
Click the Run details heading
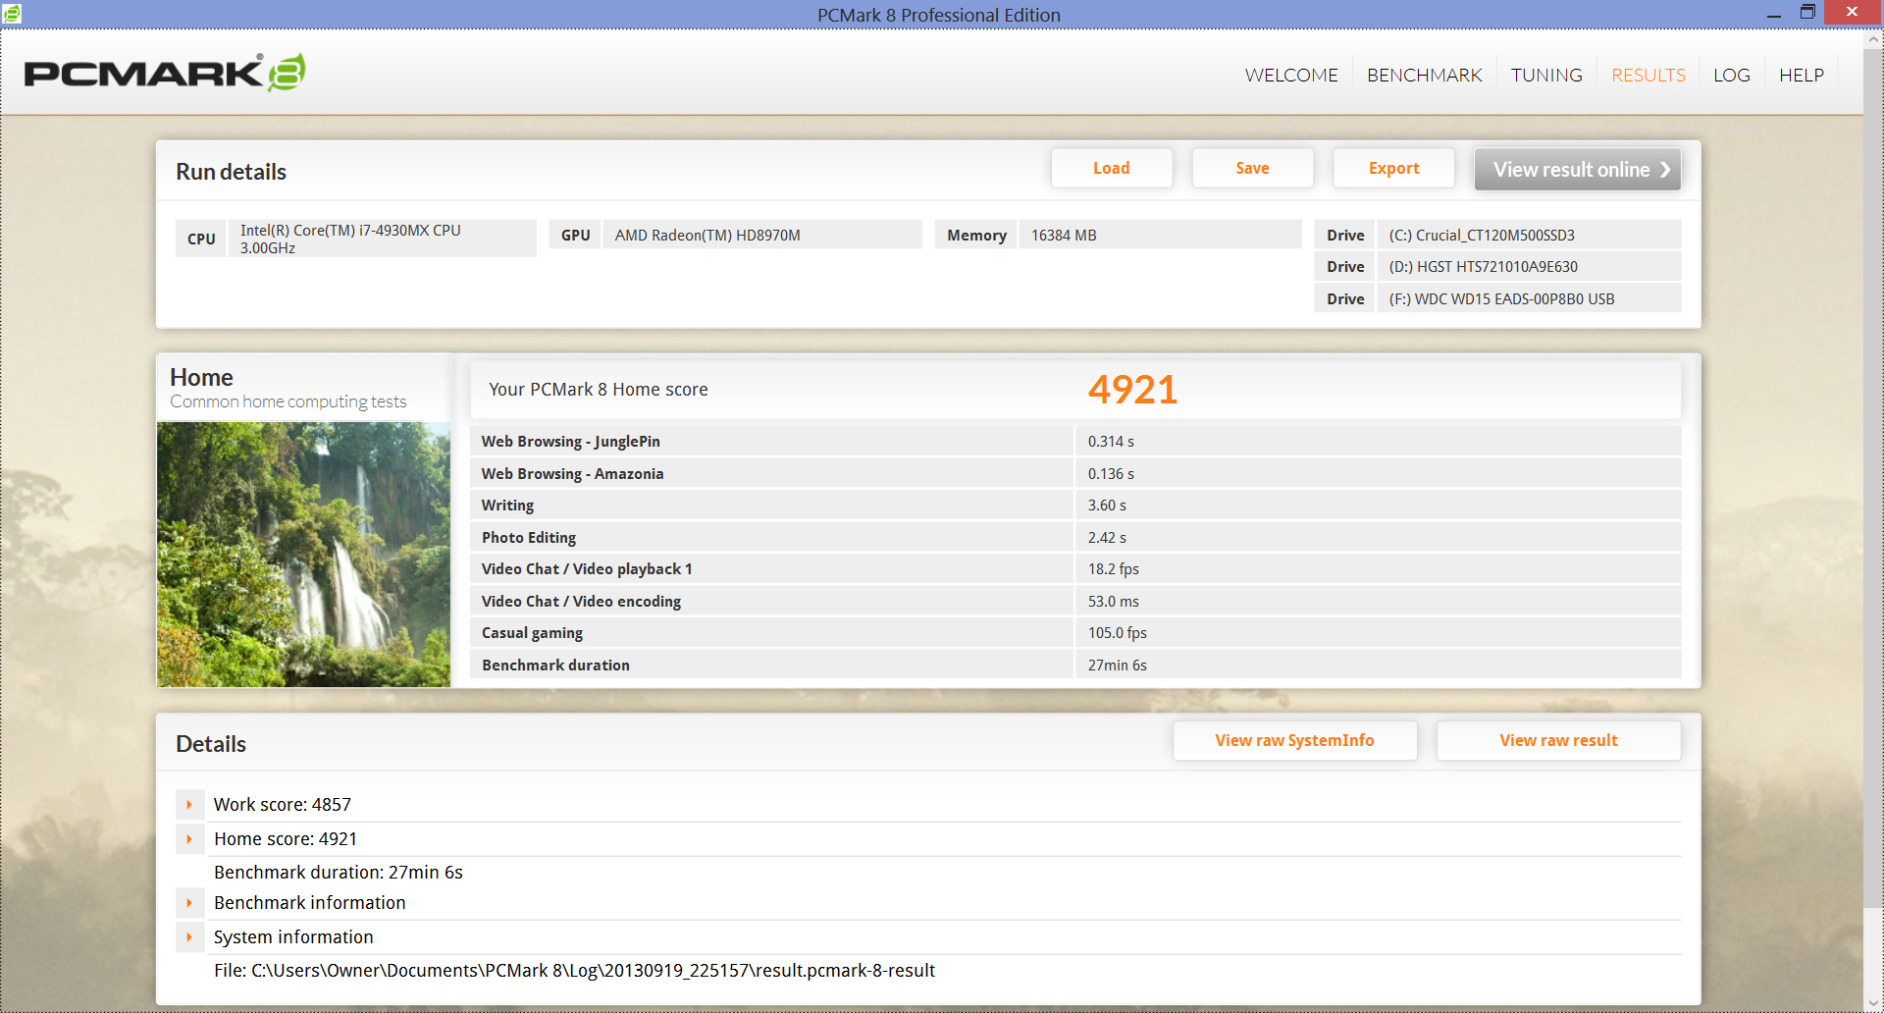[x=231, y=172]
